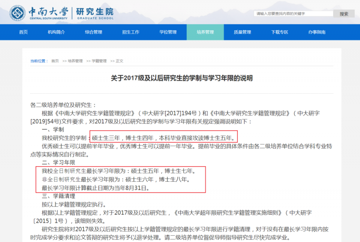
Task: Click the line starting 非全日制研究生最长学习年限为
Action: (116, 179)
